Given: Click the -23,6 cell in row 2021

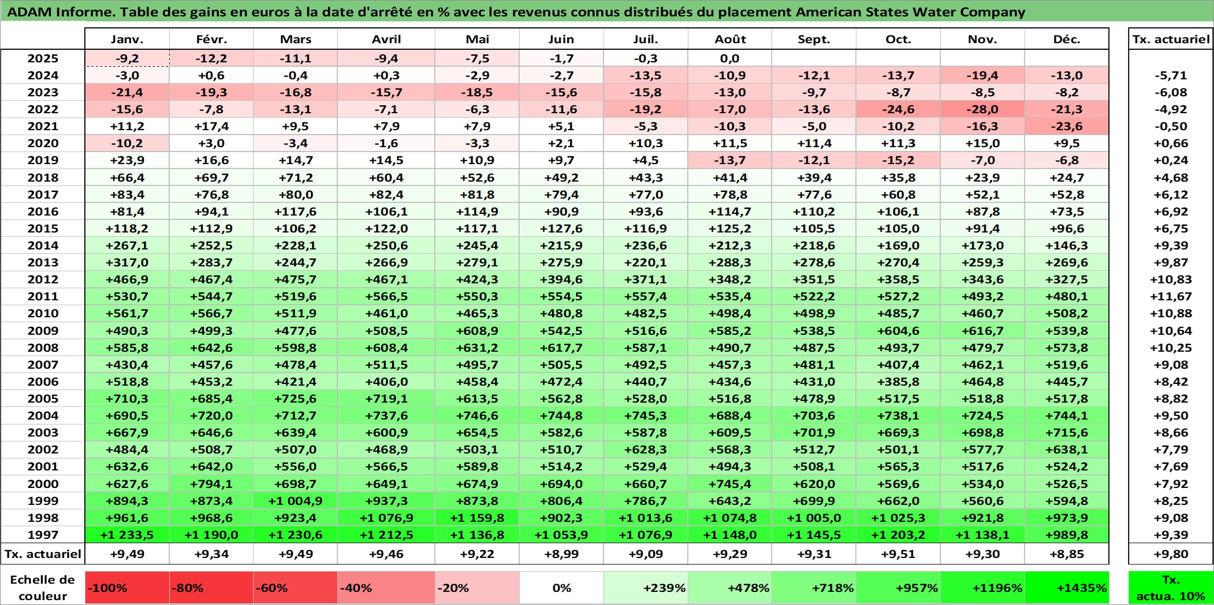Looking at the screenshot, I should tap(1067, 126).
